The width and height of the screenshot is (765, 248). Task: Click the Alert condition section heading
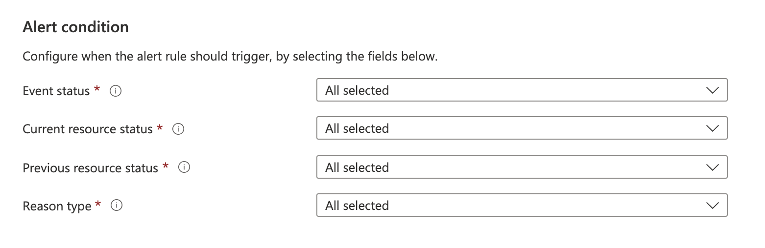click(x=75, y=27)
